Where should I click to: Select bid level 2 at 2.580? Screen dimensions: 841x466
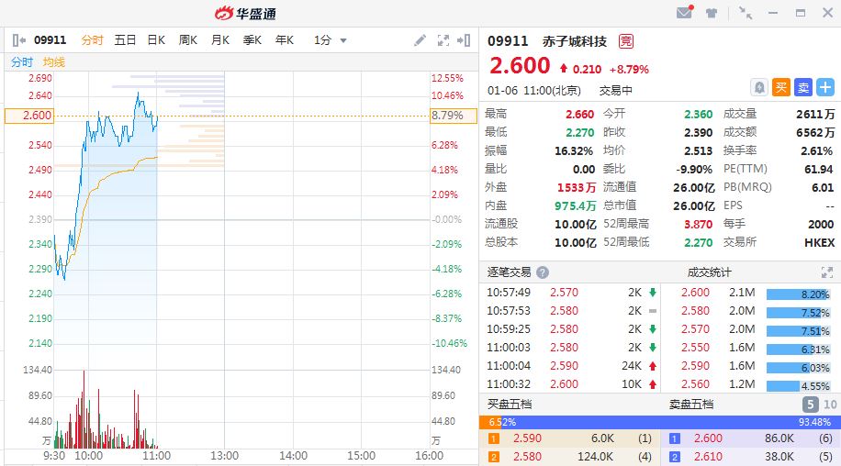pos(569,457)
